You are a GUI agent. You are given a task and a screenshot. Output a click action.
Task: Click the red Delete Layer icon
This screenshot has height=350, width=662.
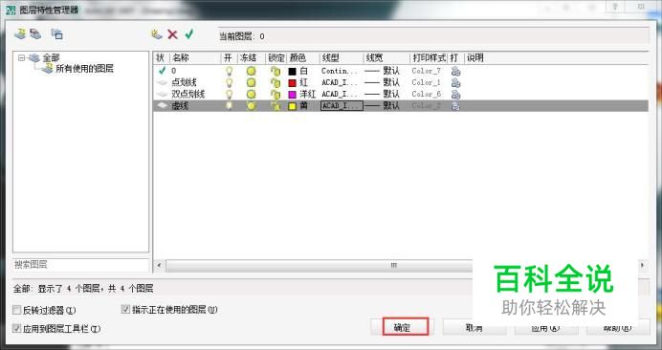172,34
